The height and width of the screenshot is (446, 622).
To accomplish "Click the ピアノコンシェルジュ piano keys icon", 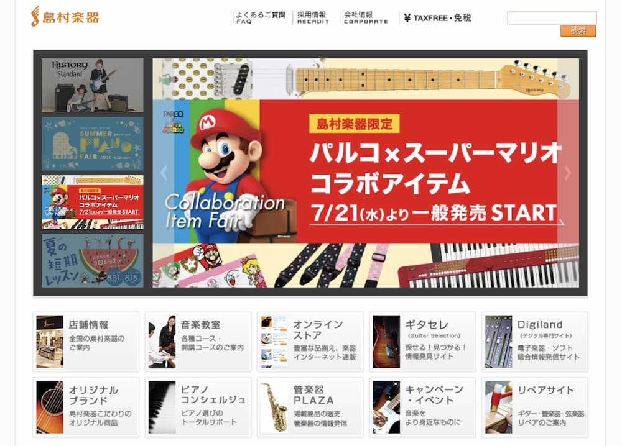I will coord(162,407).
